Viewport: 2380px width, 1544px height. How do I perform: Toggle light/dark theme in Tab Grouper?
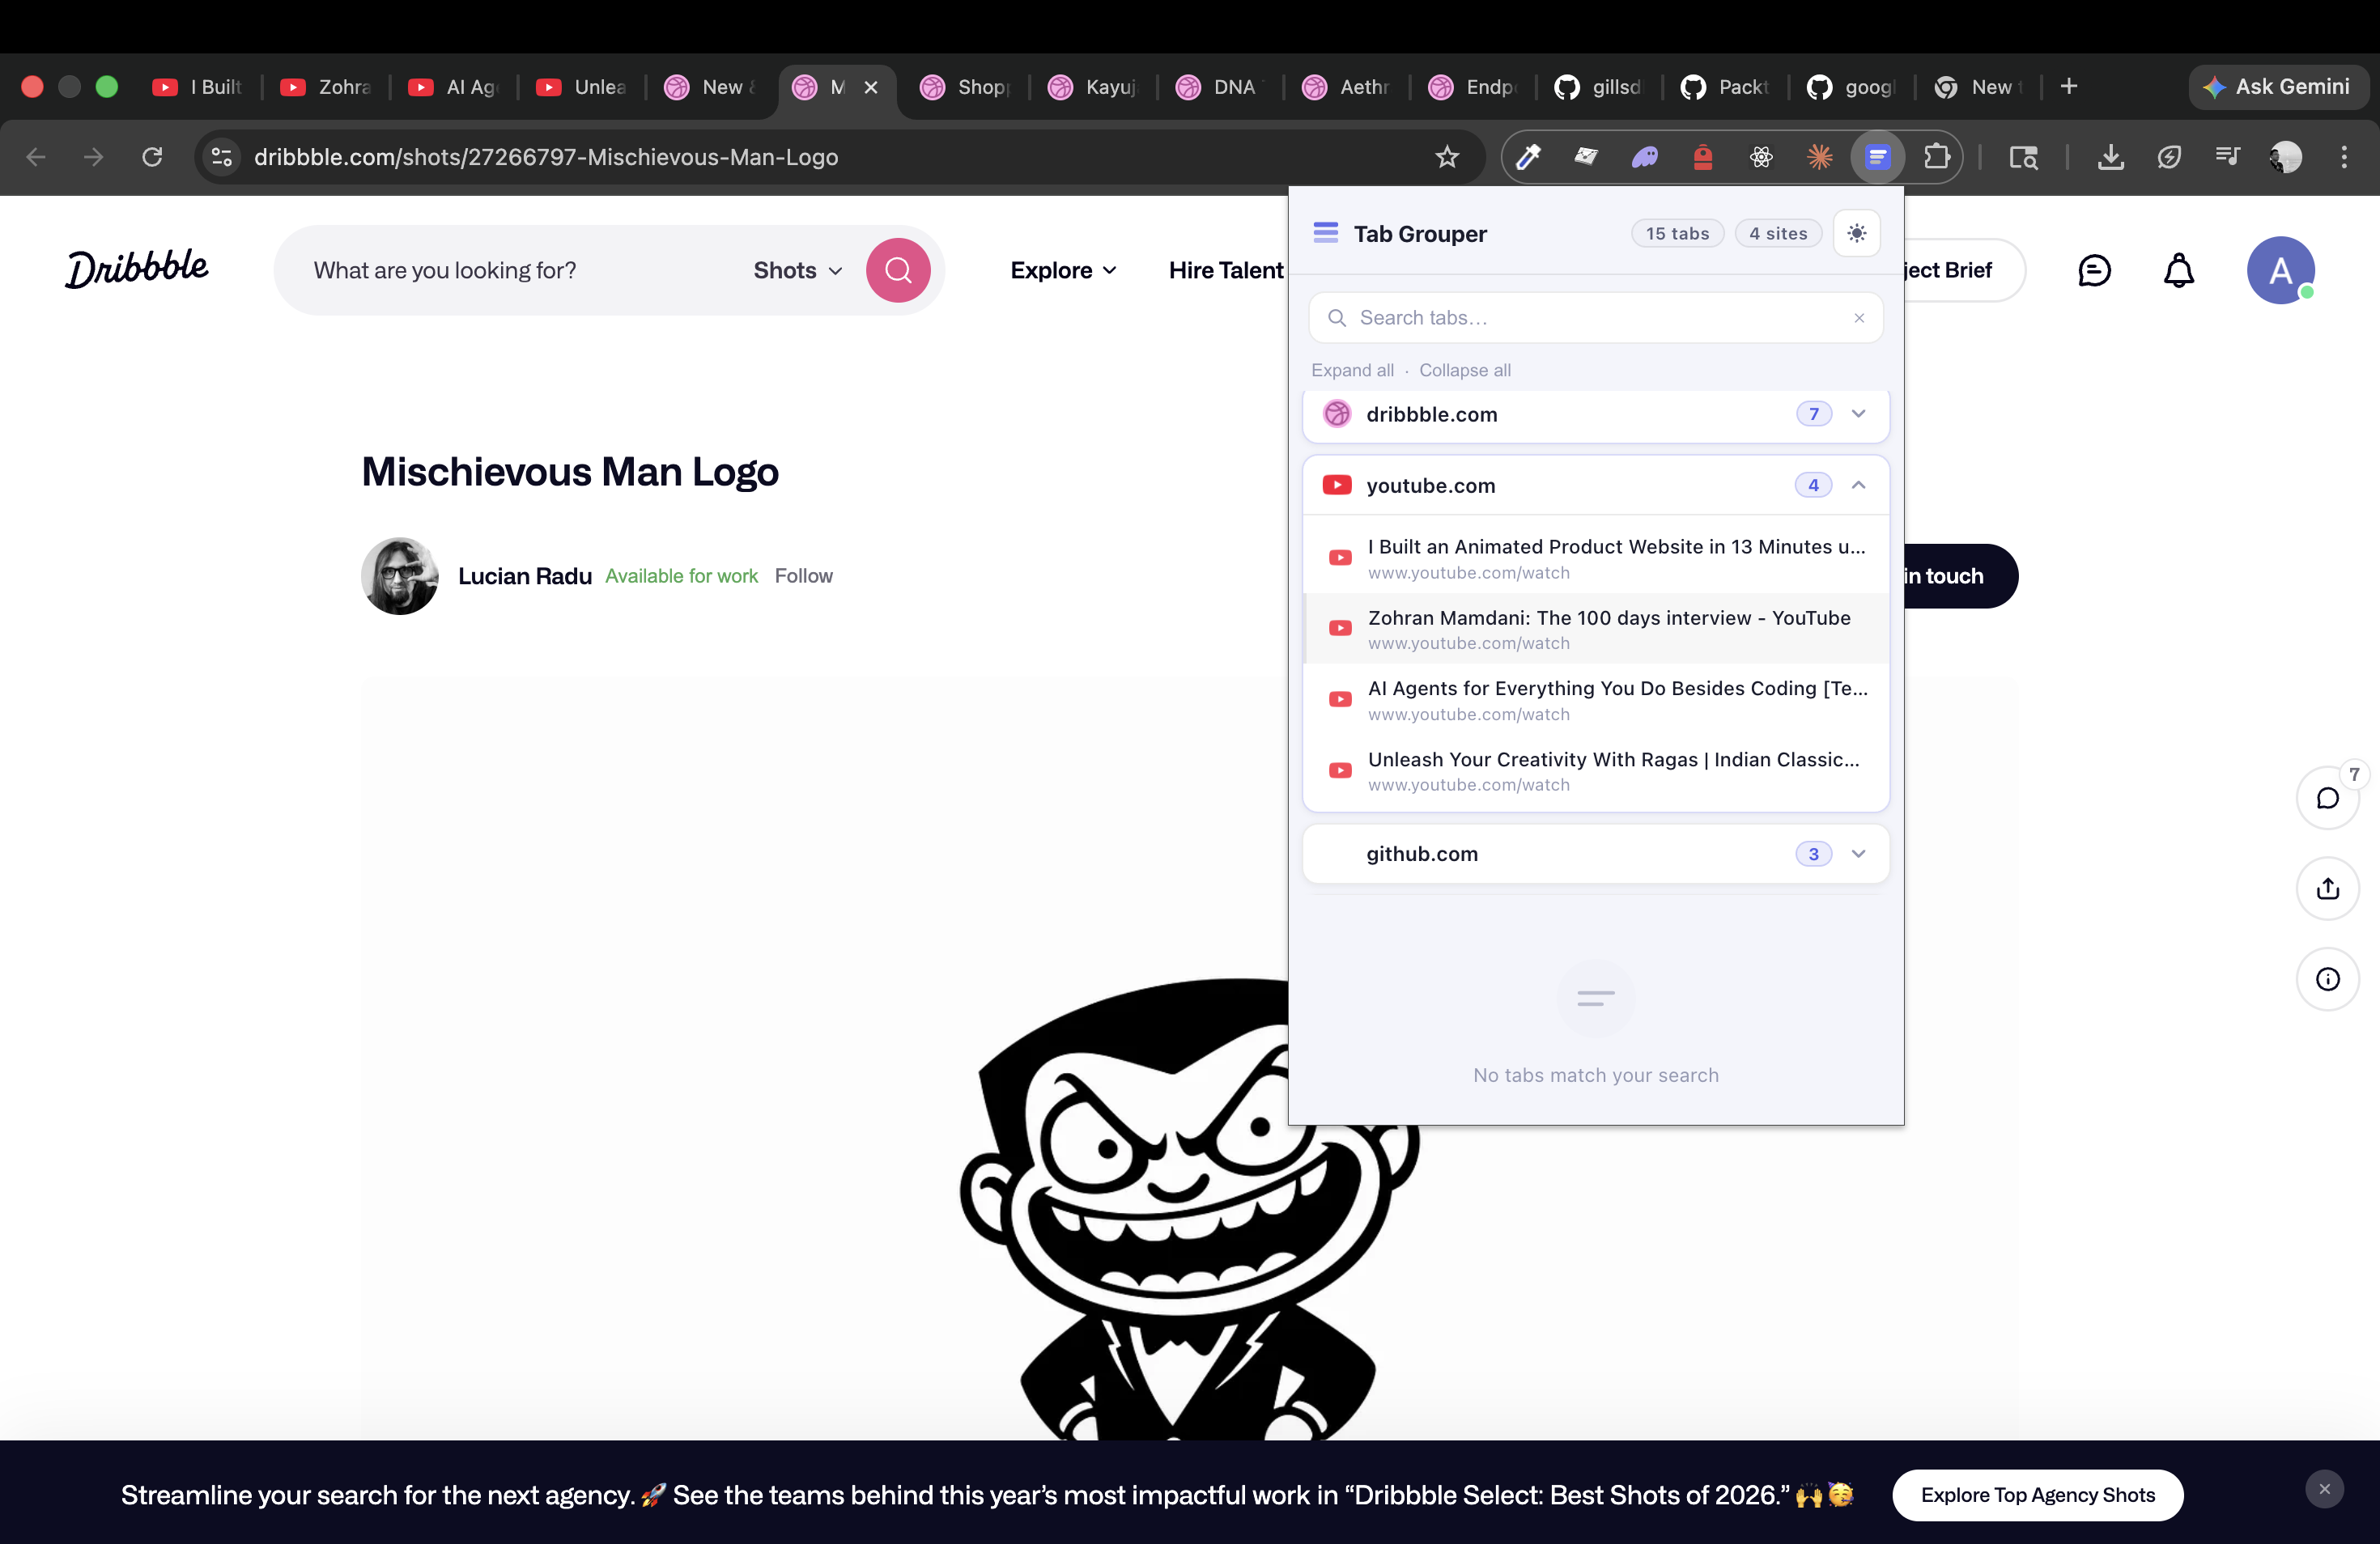pyautogui.click(x=1857, y=233)
